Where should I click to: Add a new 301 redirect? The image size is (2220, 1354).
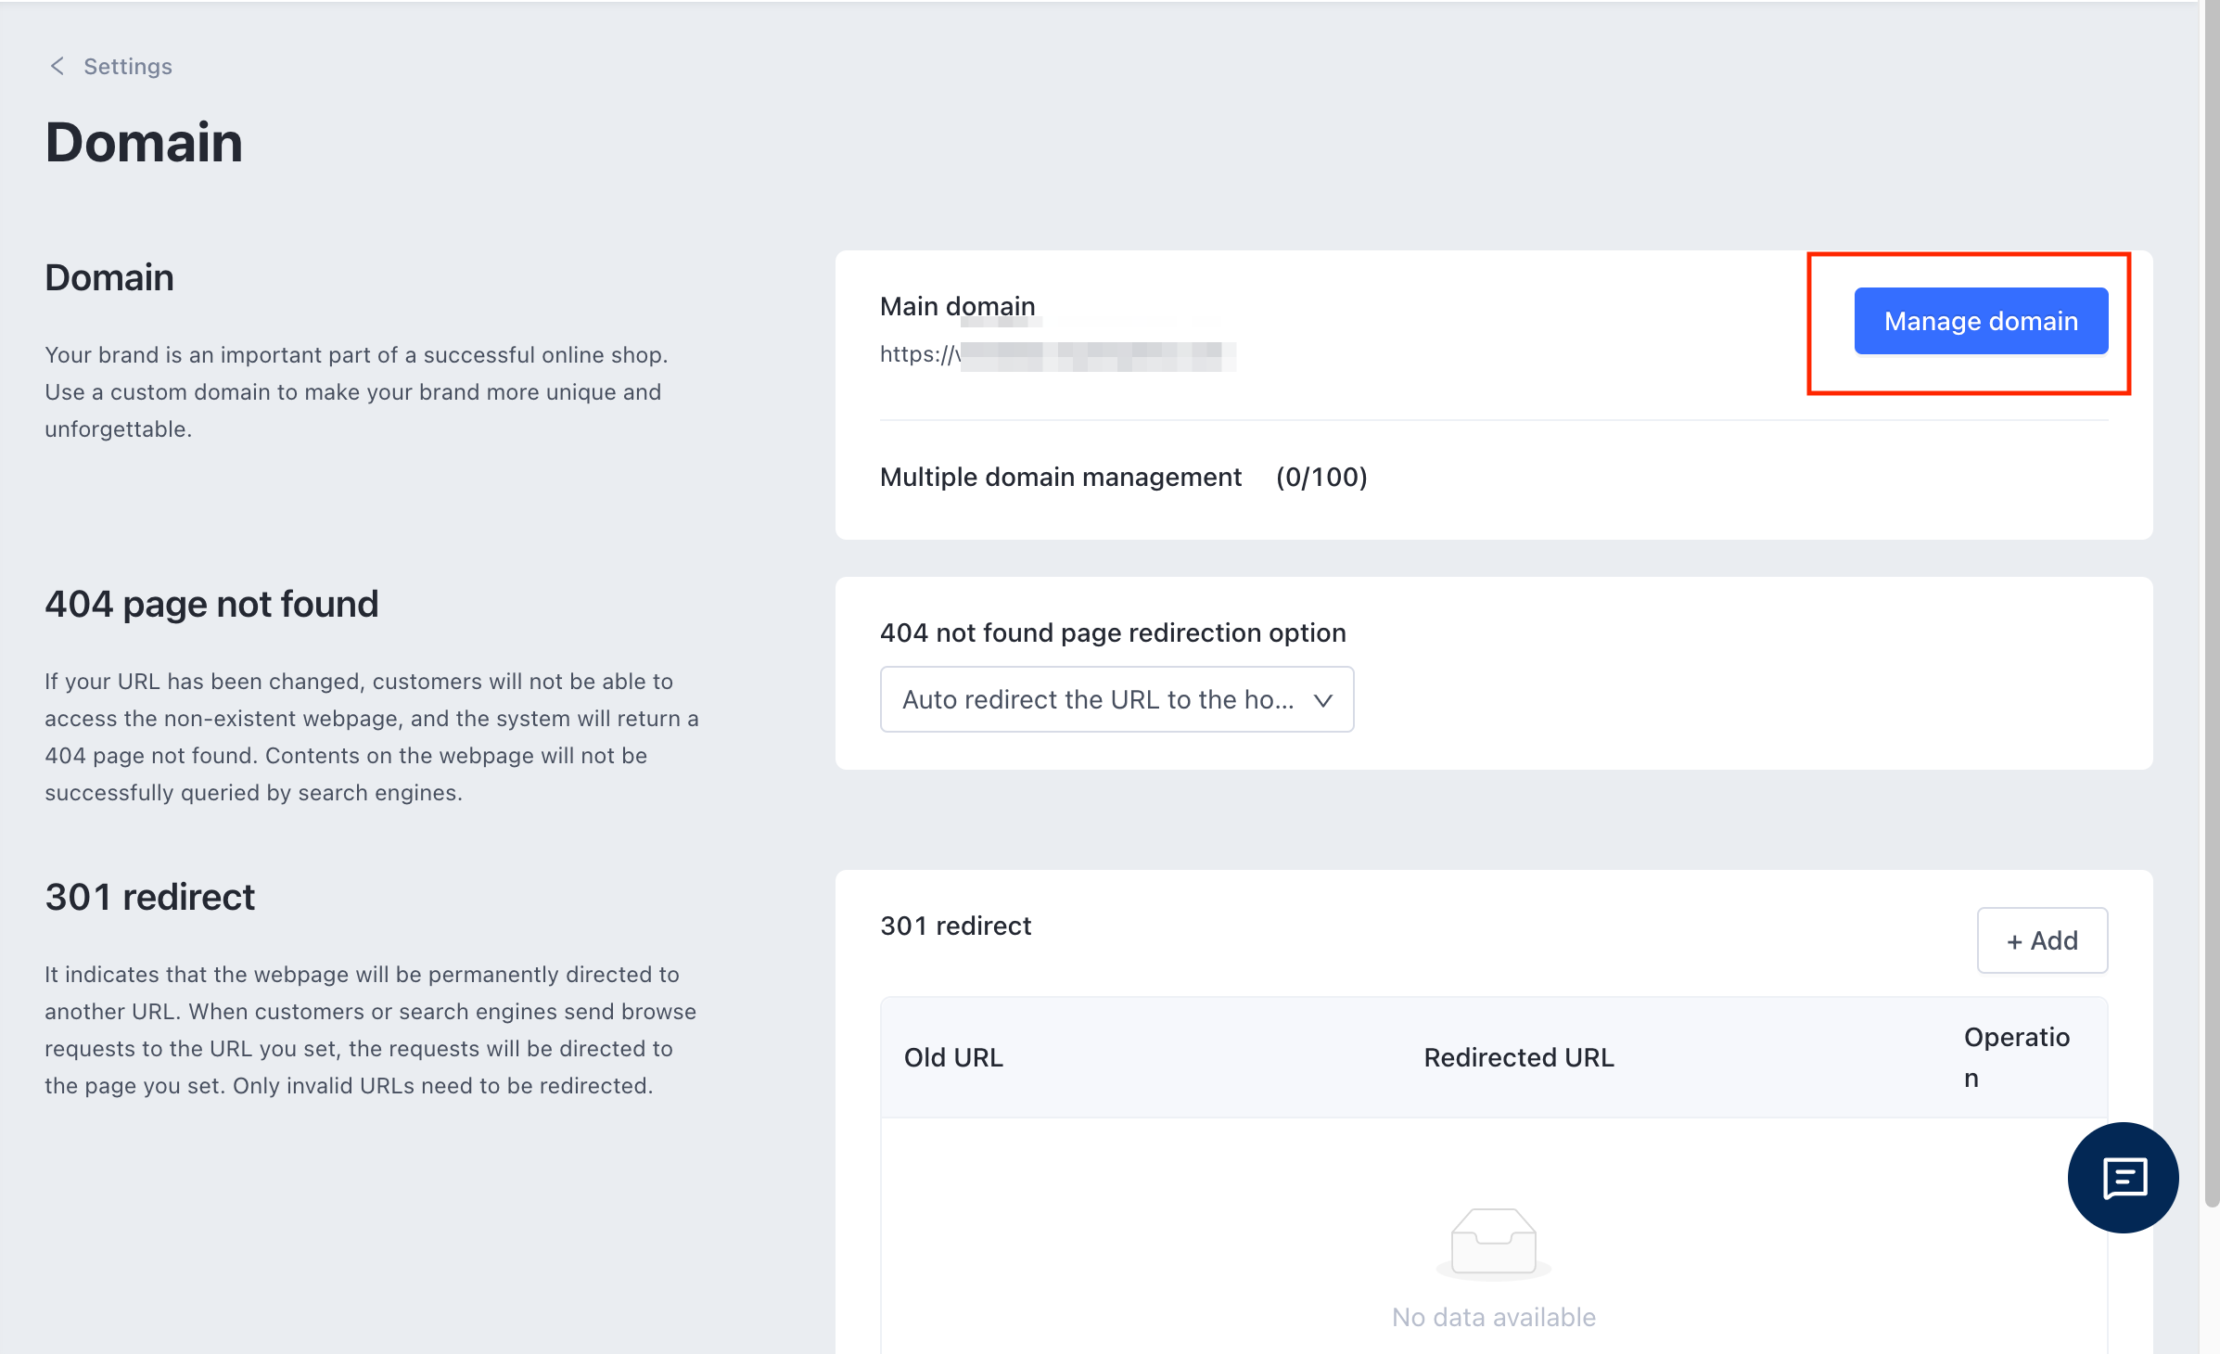pos(2042,940)
